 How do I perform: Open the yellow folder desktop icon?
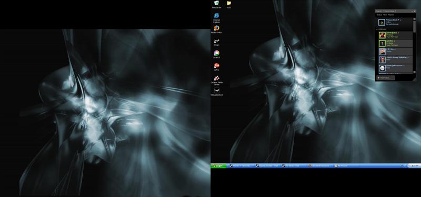(x=229, y=4)
